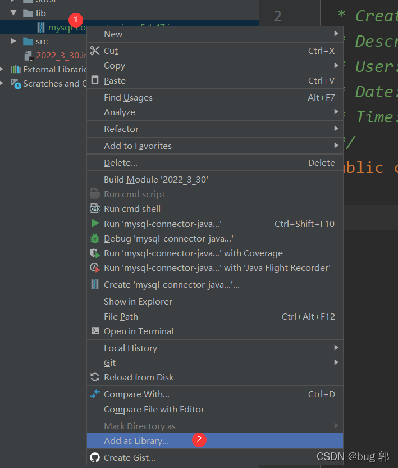Image resolution: width=398 pixels, height=468 pixels.
Task: Collapse the lib folder tree node
Action: tap(14, 13)
